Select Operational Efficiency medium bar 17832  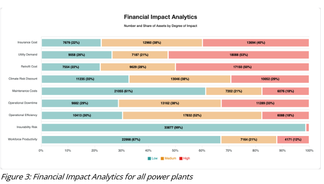coord(192,115)
